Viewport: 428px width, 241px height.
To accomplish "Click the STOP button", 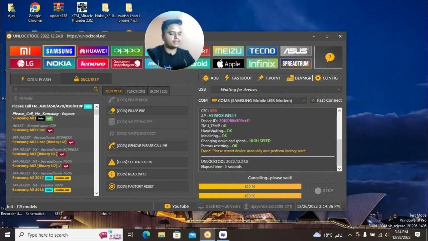I will click(324, 190).
